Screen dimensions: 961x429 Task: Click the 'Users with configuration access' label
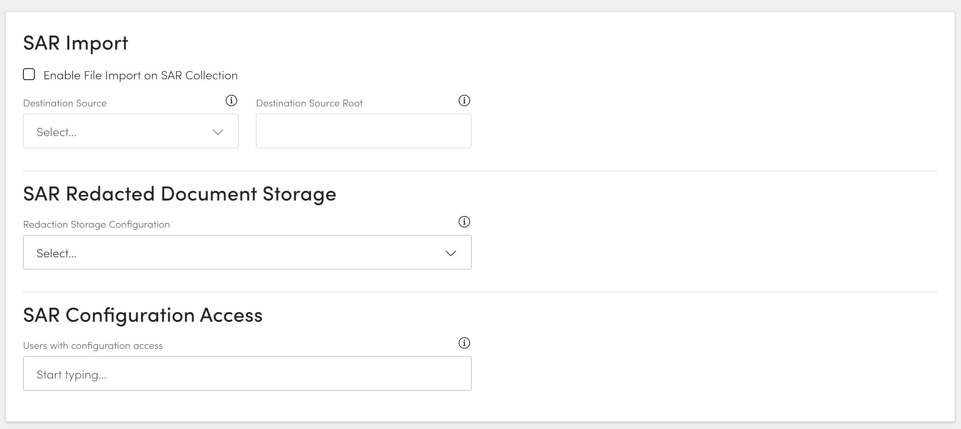click(93, 346)
